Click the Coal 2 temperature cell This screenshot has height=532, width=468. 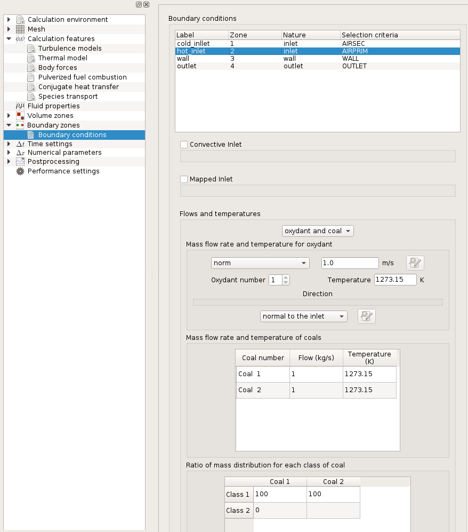(x=370, y=390)
